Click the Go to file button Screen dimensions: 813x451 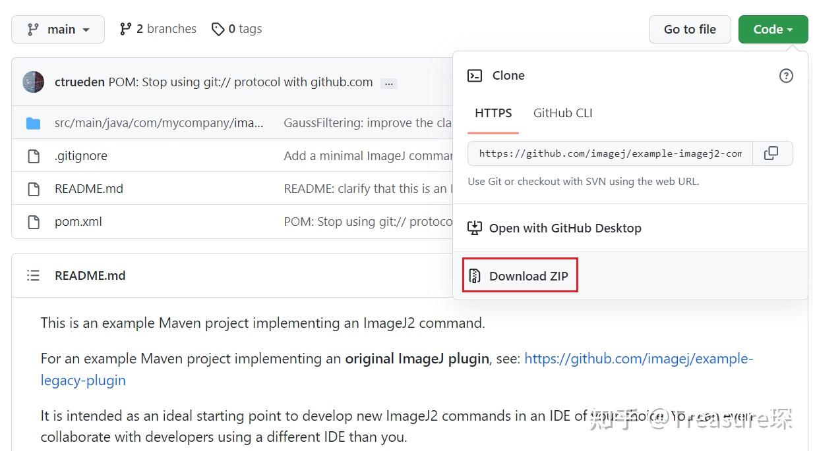[x=690, y=30]
